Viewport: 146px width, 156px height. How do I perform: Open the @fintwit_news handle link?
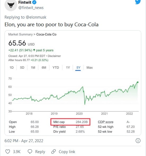pos(31,8)
